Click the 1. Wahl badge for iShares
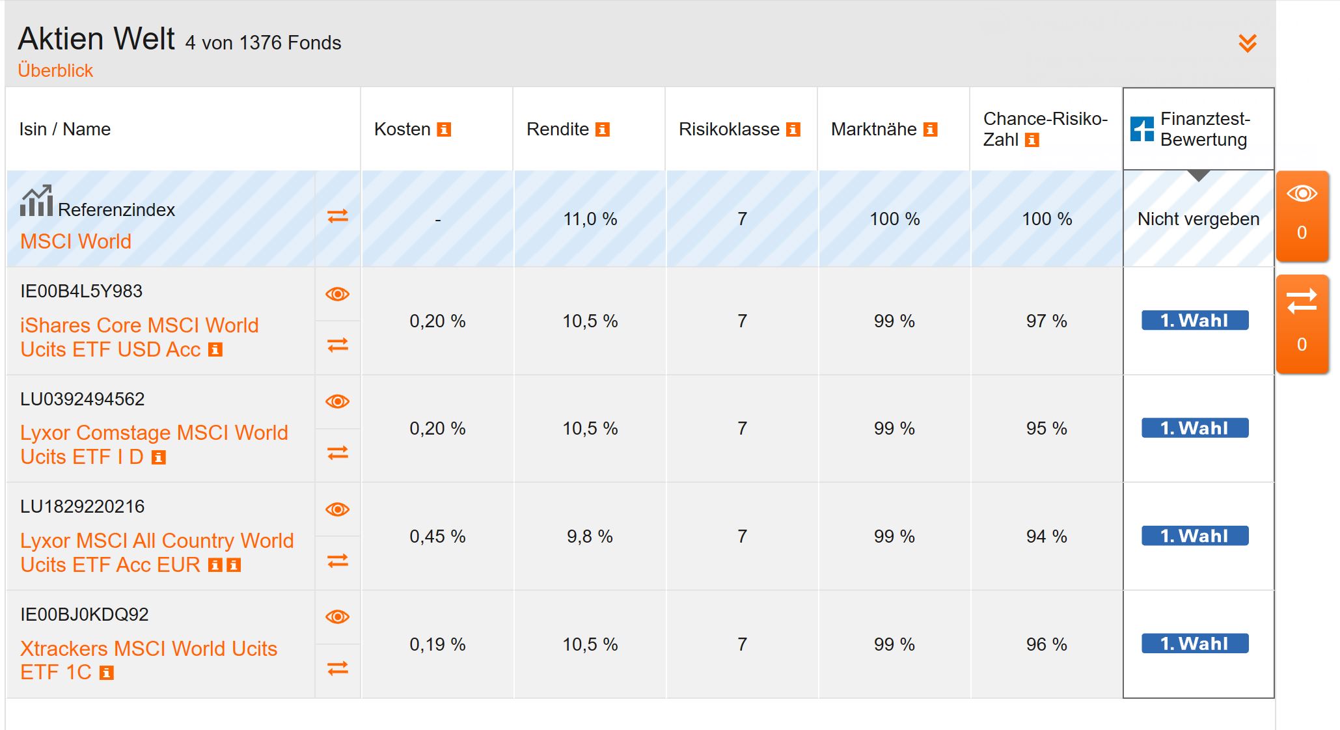This screenshot has width=1340, height=730. coord(1195,321)
